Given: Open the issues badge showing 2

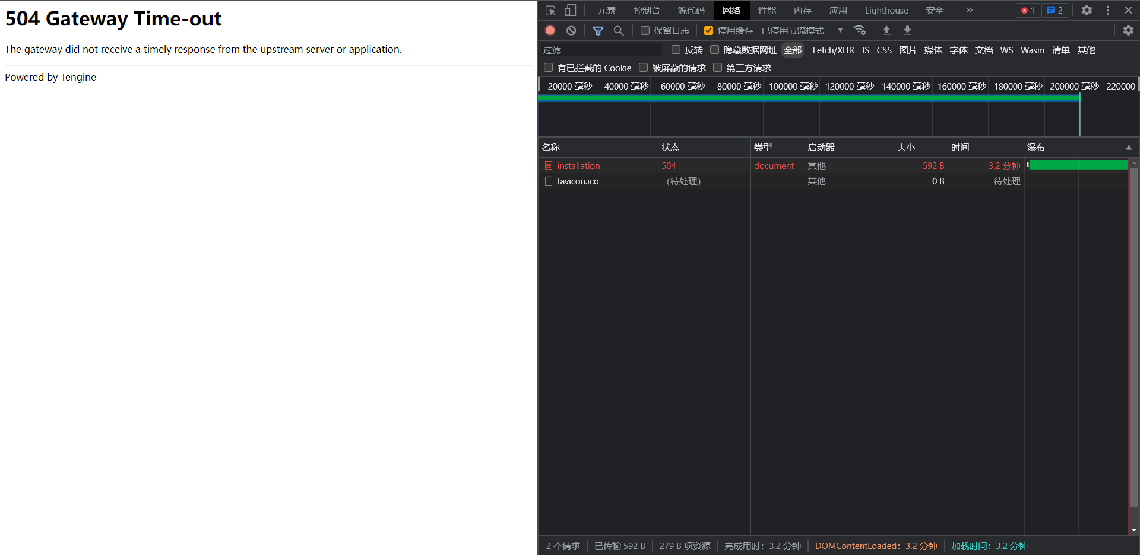Looking at the screenshot, I should [1054, 10].
